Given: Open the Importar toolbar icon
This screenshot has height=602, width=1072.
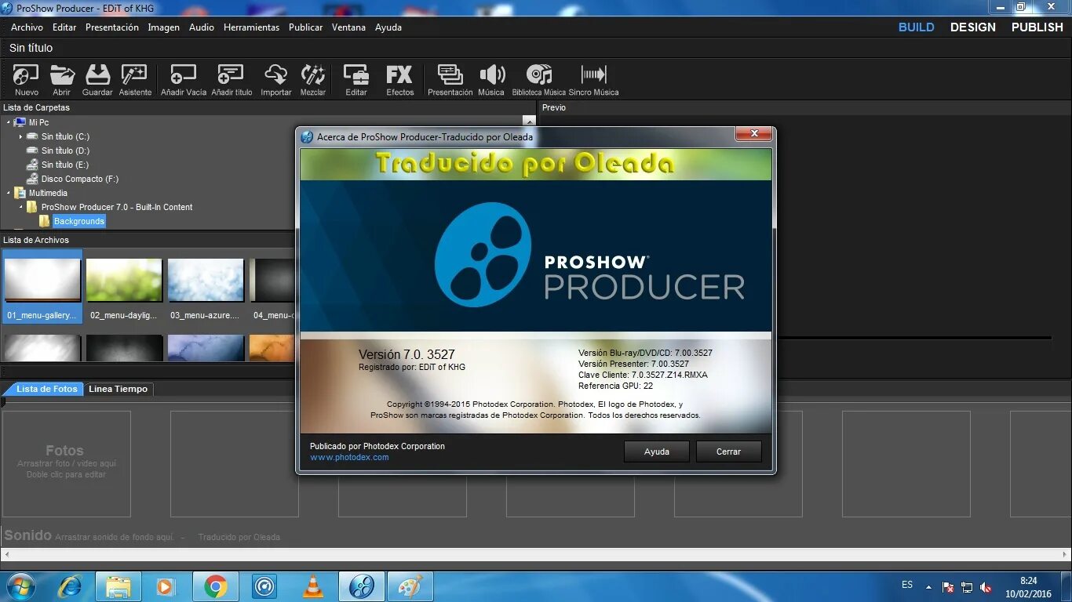Looking at the screenshot, I should coord(276,79).
